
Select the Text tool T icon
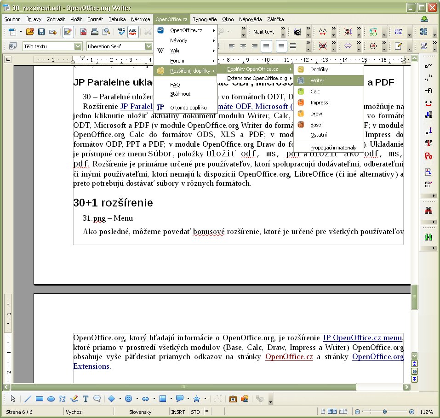coord(86,399)
